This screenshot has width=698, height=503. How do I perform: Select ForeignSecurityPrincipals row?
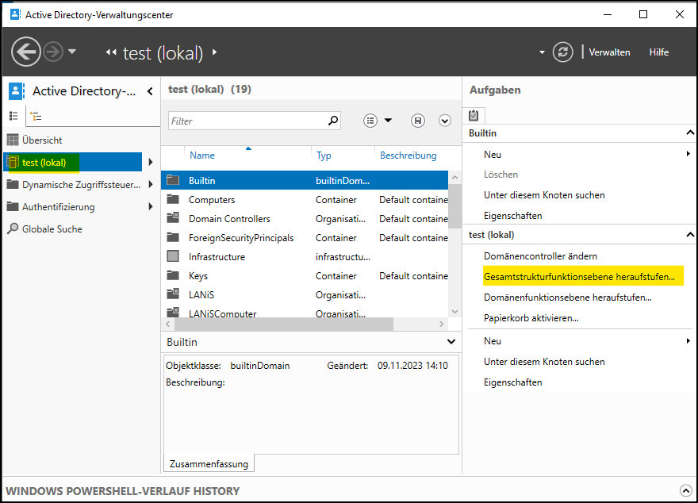tap(305, 238)
